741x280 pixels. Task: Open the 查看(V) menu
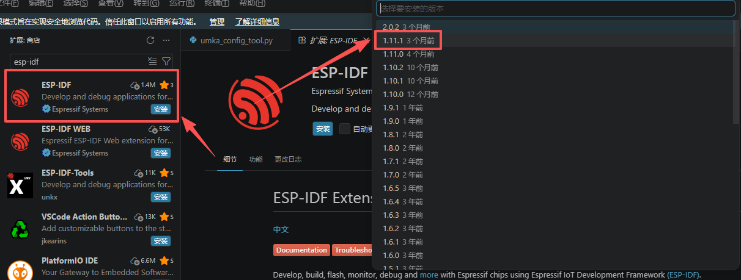click(111, 3)
